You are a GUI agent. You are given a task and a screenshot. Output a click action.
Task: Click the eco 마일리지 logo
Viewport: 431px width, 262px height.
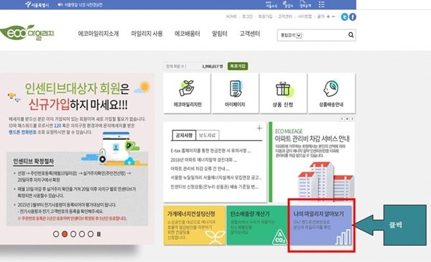pyautogui.click(x=27, y=33)
